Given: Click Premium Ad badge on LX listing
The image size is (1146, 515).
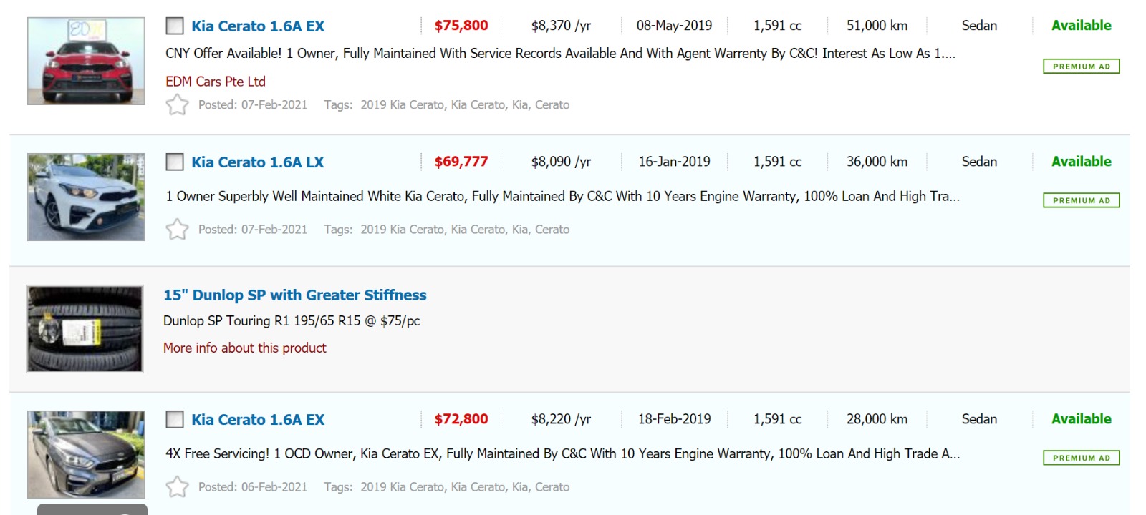Looking at the screenshot, I should pos(1081,201).
